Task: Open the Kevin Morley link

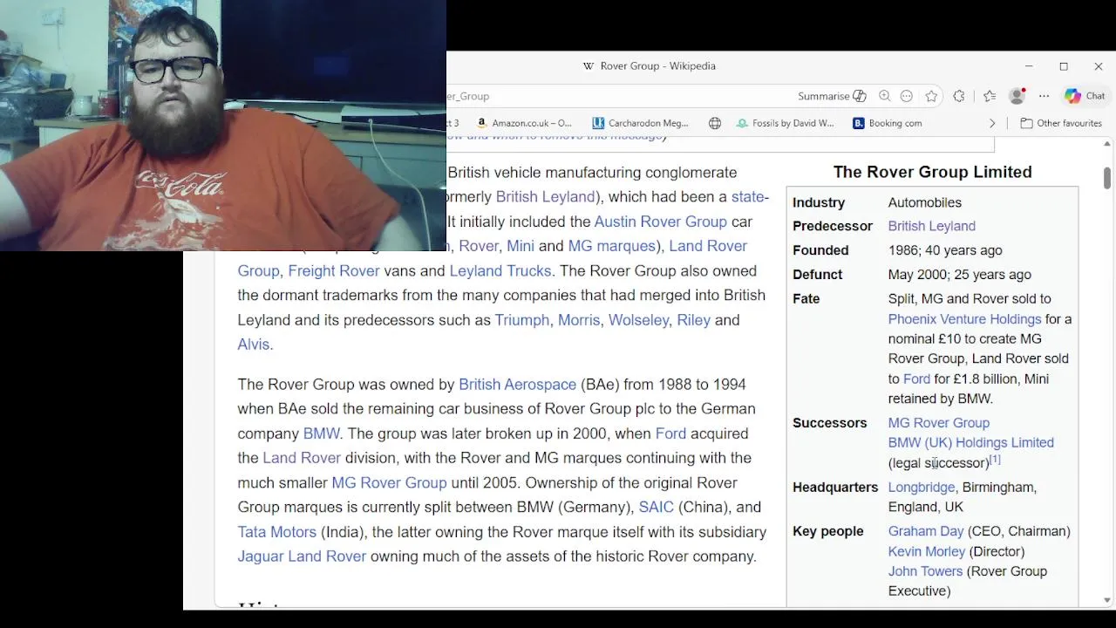Action: 926,551
